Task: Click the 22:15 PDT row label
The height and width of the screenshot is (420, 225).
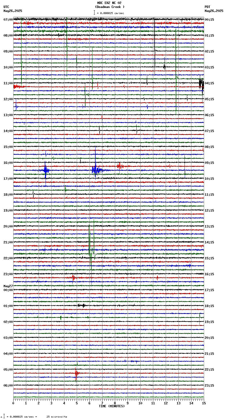Action: click(209, 370)
